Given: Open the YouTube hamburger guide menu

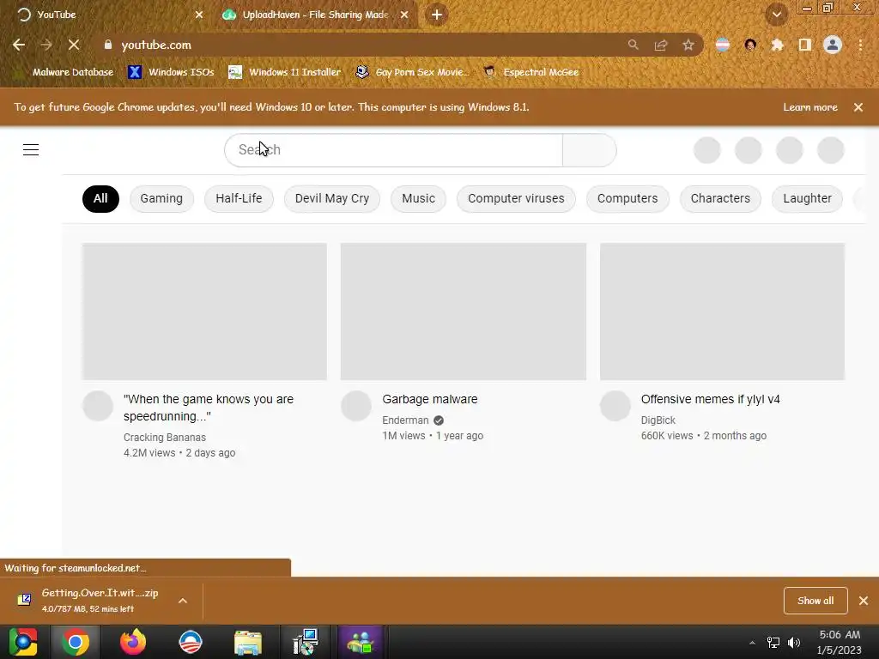Looking at the screenshot, I should (31, 149).
